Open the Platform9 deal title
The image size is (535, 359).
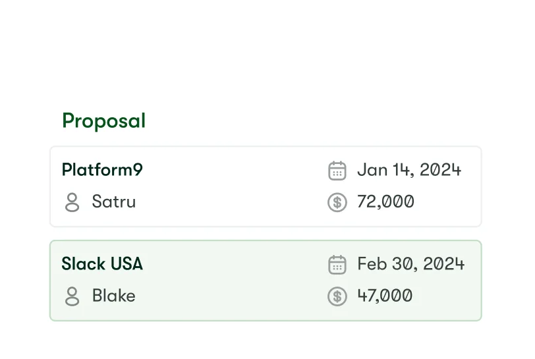point(102,170)
